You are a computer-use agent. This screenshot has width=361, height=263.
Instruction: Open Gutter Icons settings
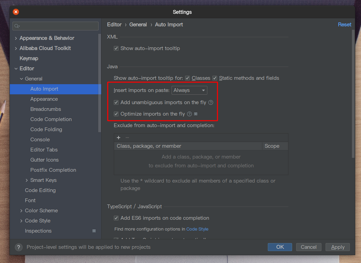45,160
